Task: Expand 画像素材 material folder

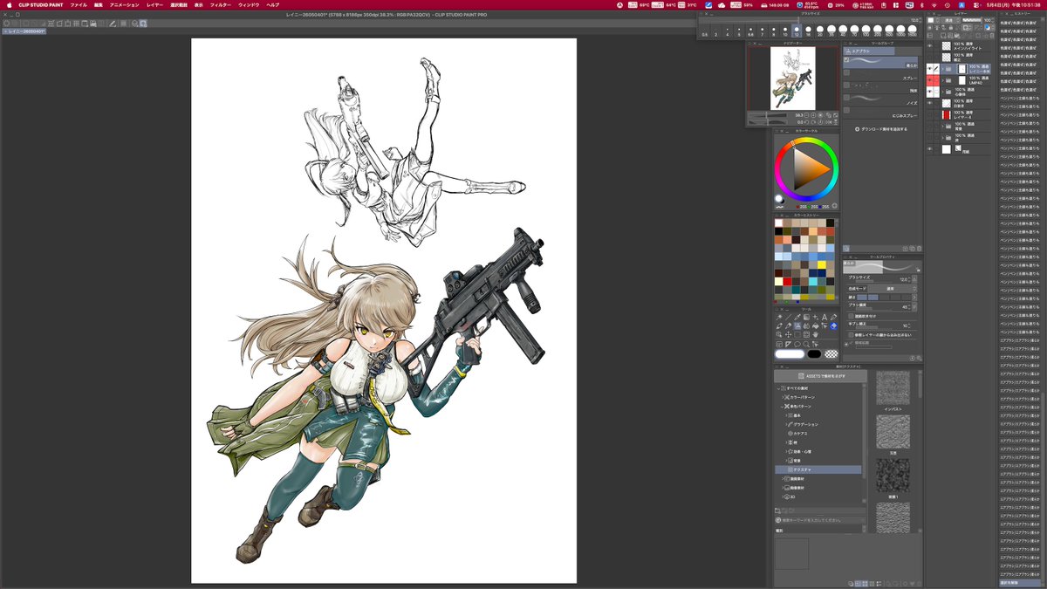Action: point(784,488)
